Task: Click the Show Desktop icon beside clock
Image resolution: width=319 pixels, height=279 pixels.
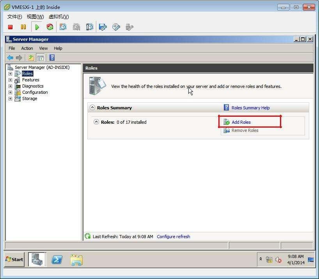Action: pos(311,260)
